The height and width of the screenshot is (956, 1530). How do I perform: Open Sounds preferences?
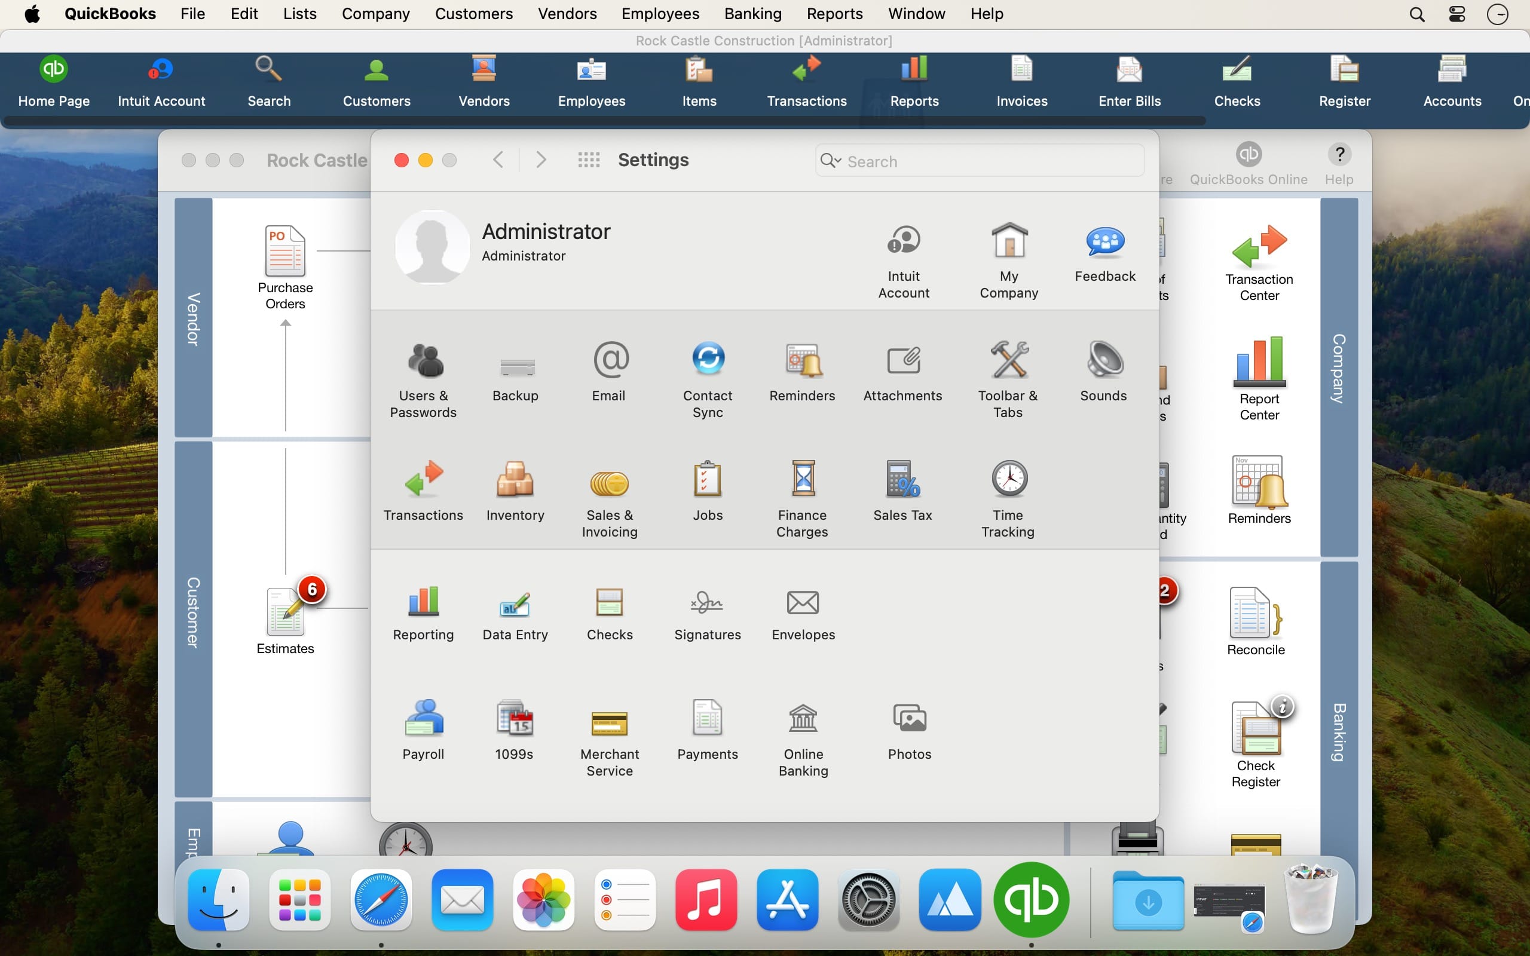(x=1104, y=372)
